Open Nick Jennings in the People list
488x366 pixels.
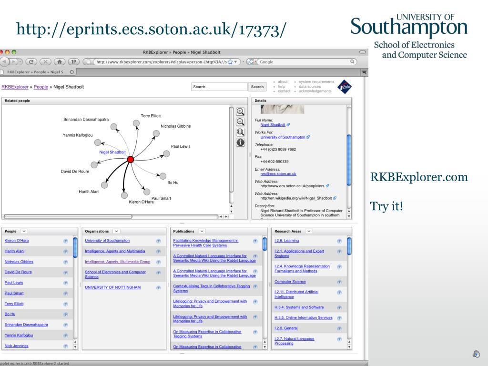(x=17, y=346)
